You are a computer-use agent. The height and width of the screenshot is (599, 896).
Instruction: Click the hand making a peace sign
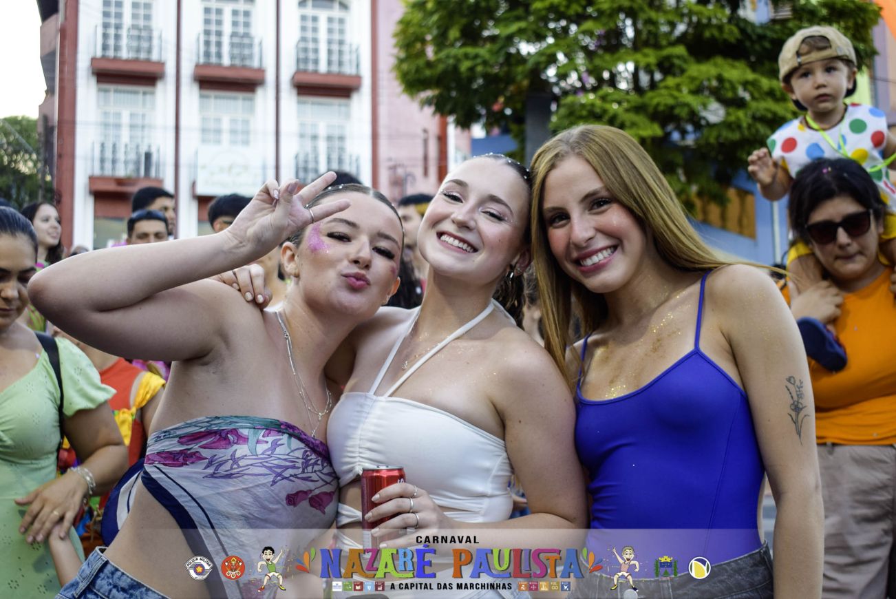(x=282, y=210)
